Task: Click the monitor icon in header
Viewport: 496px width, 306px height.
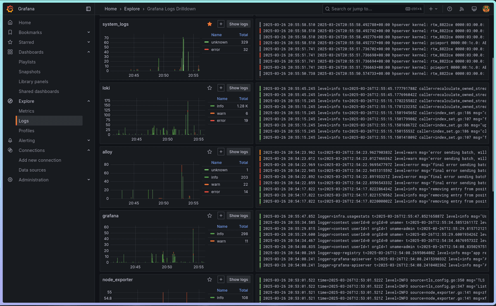Action: click(474, 9)
